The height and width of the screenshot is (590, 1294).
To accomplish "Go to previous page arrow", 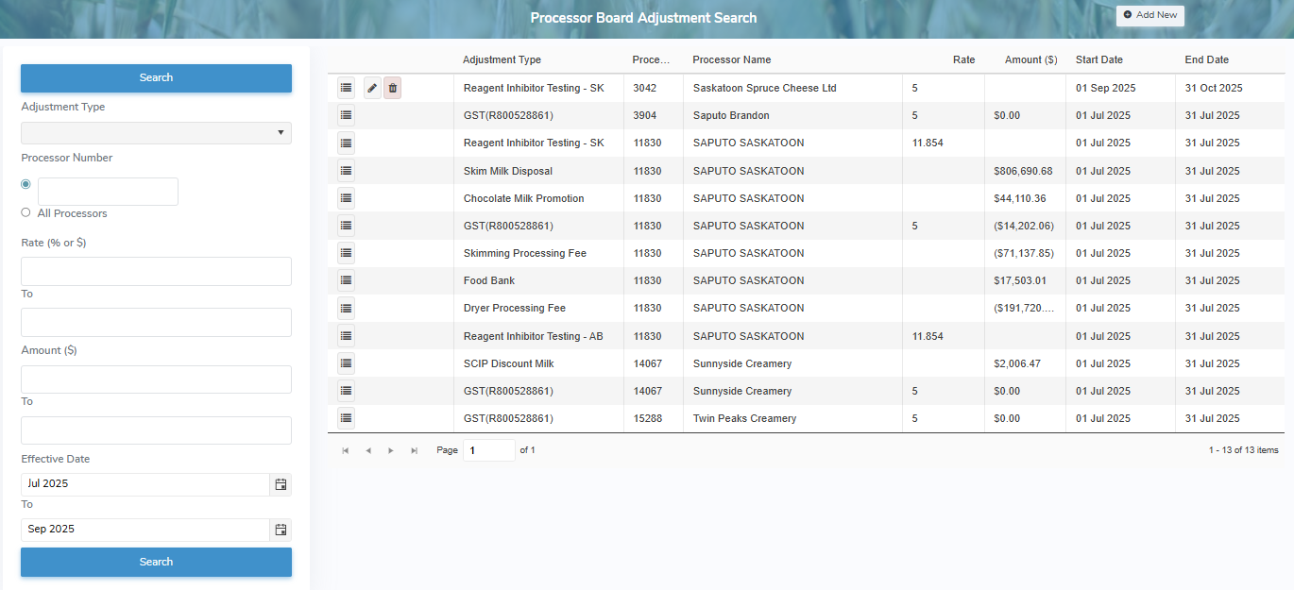I will pos(367,450).
